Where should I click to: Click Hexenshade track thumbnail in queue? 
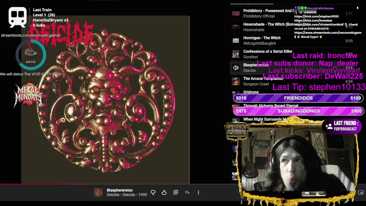point(236,27)
